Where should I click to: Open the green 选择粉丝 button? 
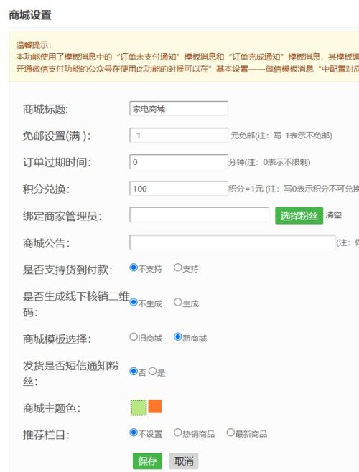point(299,215)
